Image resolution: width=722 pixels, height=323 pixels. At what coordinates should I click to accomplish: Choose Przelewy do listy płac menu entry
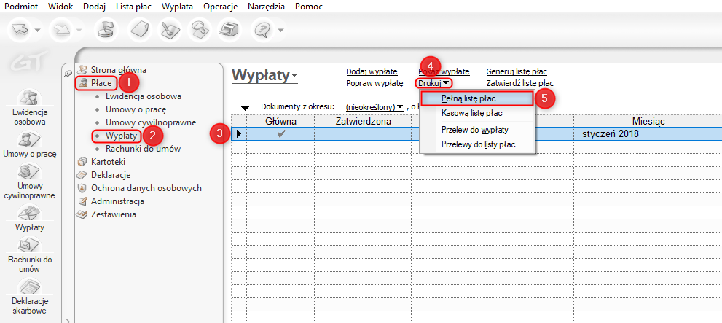click(477, 144)
